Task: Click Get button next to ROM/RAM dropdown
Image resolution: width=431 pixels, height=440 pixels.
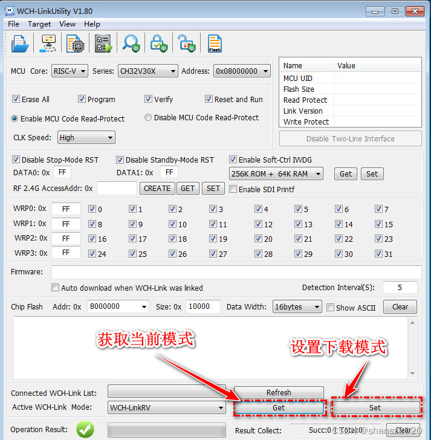Action: 346,173
